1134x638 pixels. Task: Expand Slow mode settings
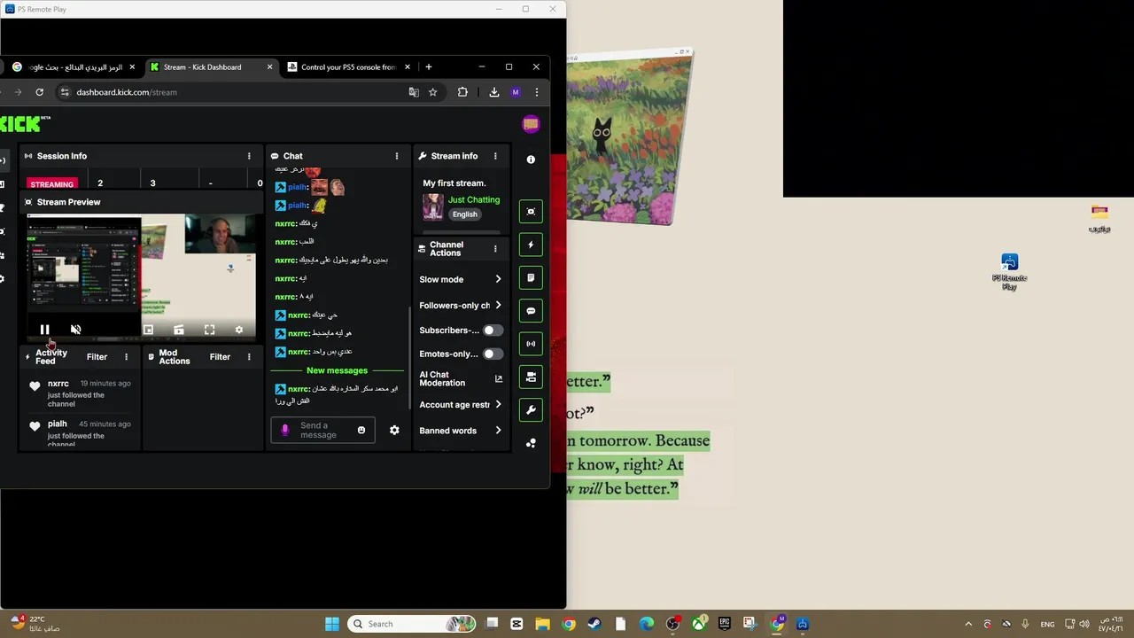[x=461, y=279]
